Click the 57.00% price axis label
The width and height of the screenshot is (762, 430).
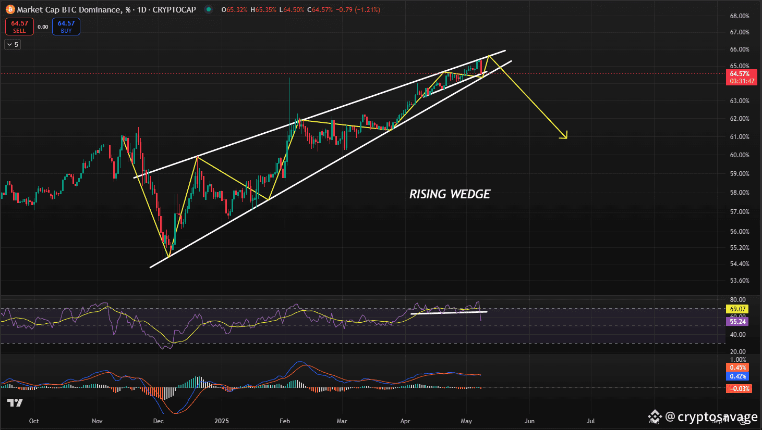[x=740, y=212]
